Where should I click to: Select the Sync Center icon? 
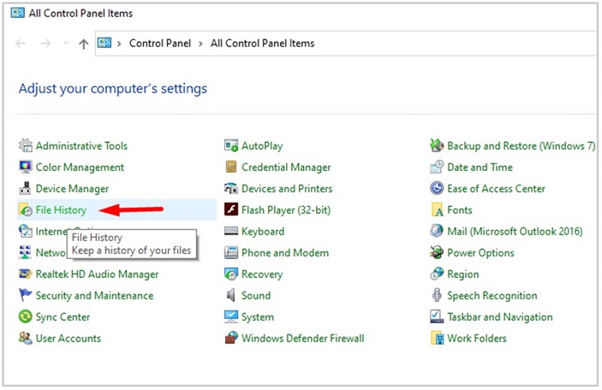(26, 318)
